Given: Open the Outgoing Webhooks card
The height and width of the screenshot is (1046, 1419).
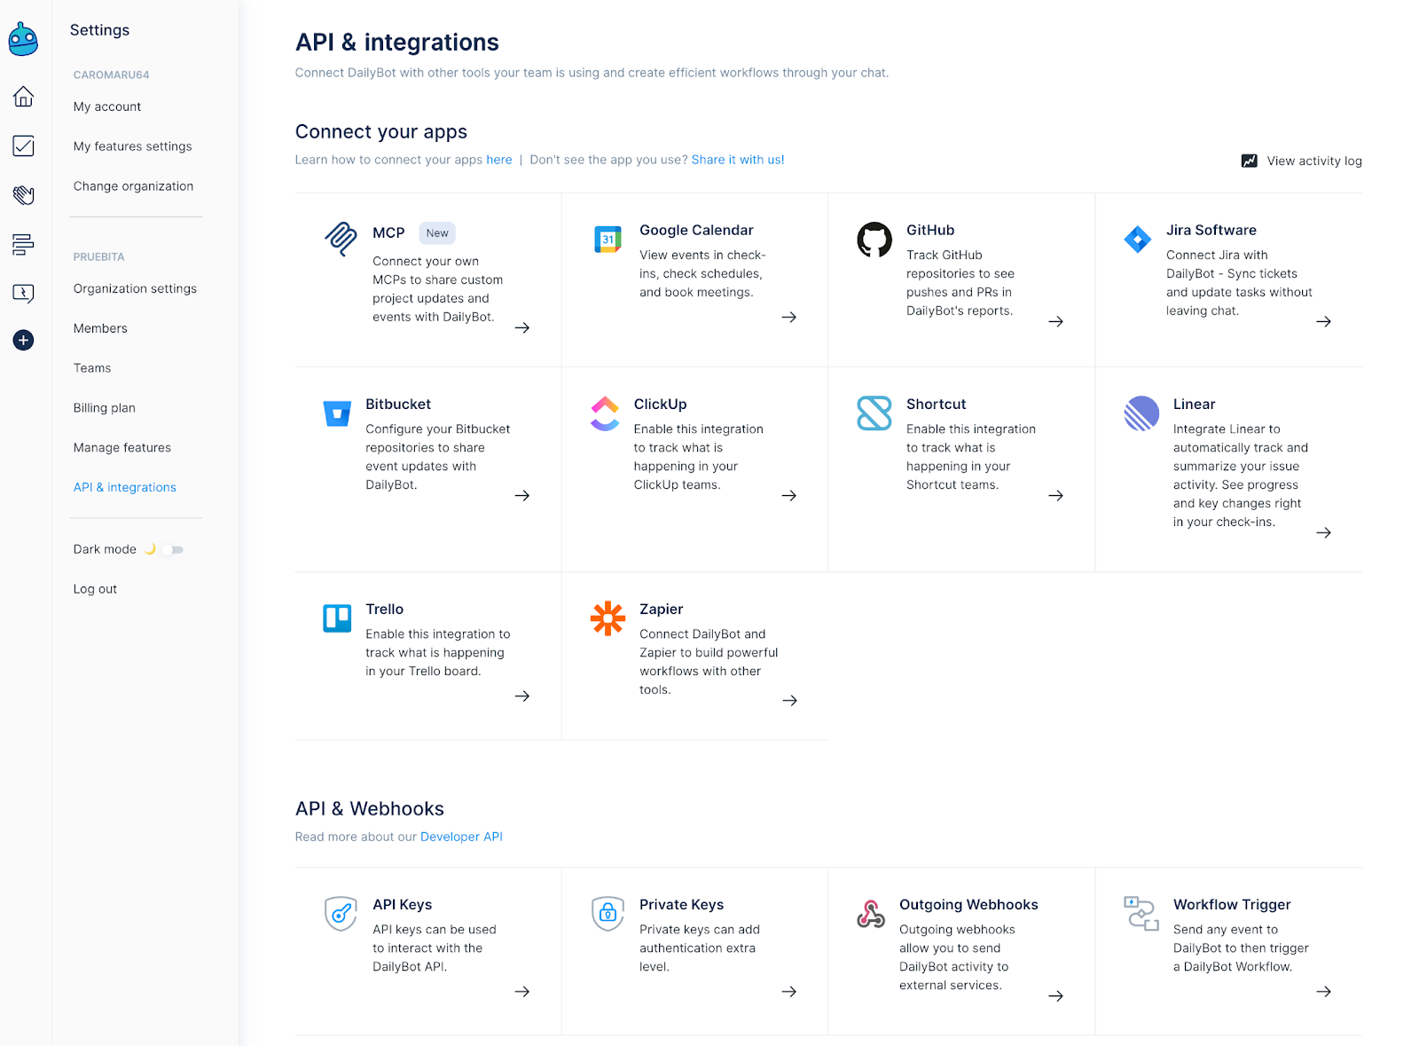Looking at the screenshot, I should click(968, 905).
